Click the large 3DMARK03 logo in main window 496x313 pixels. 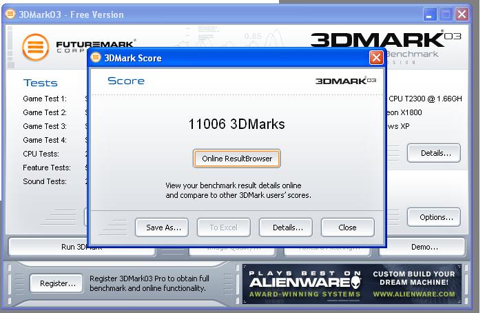coord(386,39)
